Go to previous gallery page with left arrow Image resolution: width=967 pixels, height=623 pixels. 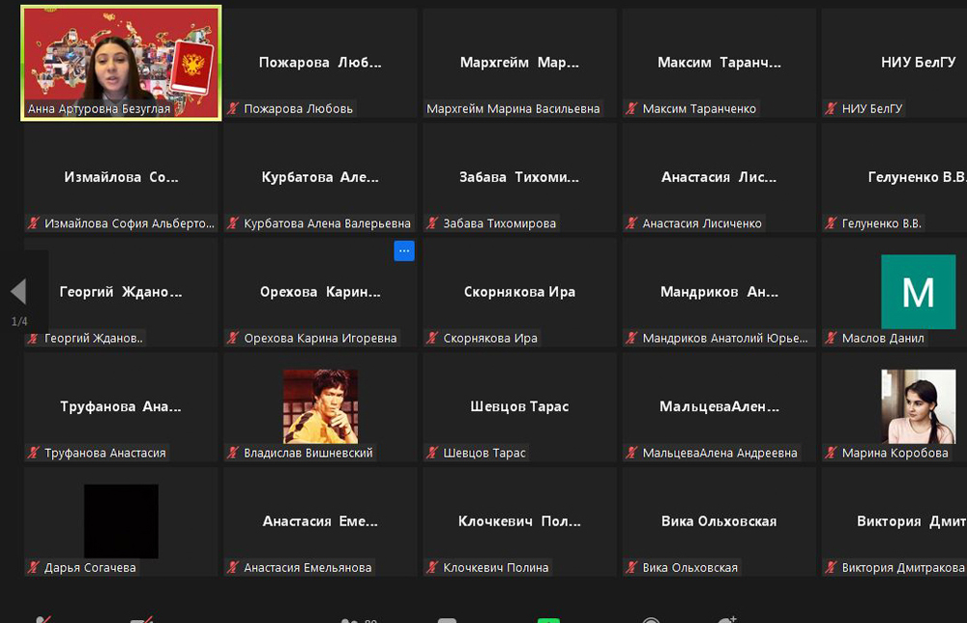pyautogui.click(x=18, y=291)
